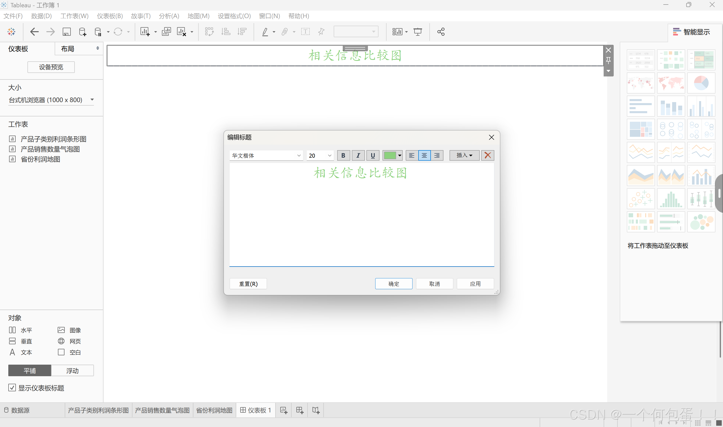Viewport: 723px width, 427px height.
Task: Click the green font color swatch
Action: (x=390, y=155)
